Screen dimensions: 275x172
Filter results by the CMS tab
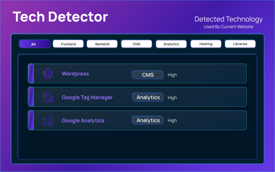[x=136, y=44]
